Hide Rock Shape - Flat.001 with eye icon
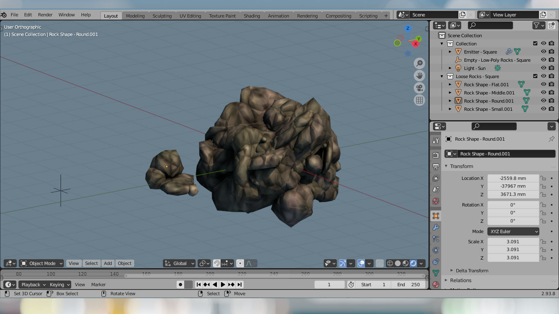The image size is (559, 314). 543,85
